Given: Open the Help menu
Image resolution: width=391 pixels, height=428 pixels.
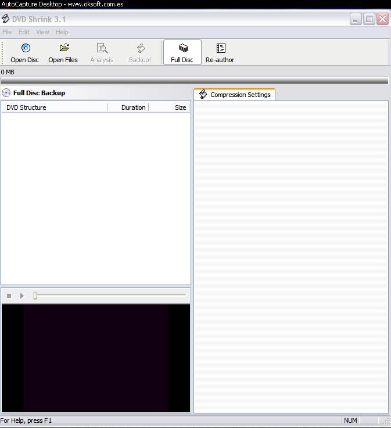Looking at the screenshot, I should 62,32.
